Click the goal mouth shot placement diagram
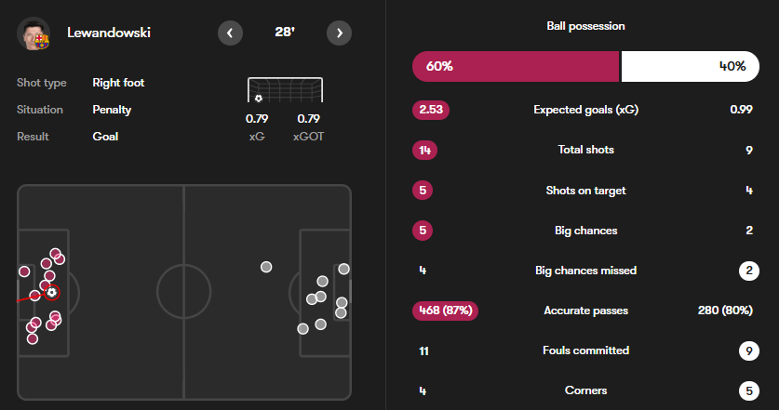 (x=285, y=90)
